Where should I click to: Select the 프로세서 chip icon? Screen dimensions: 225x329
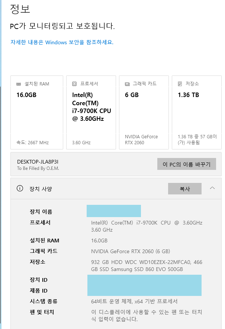coord(70,83)
